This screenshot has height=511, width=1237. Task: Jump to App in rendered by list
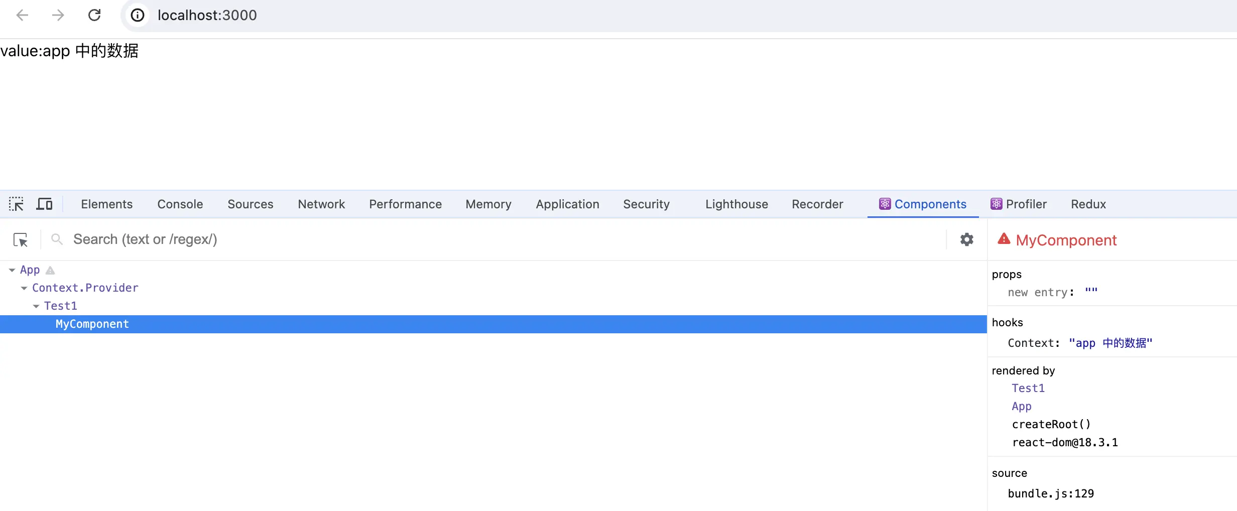tap(1022, 407)
